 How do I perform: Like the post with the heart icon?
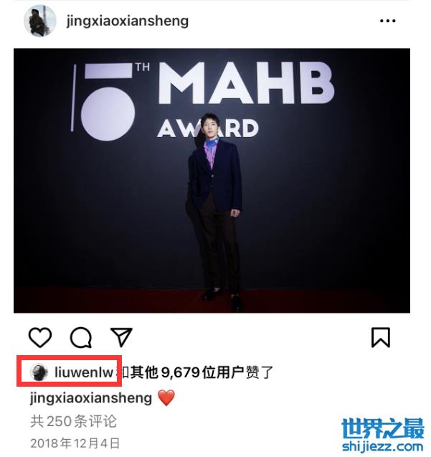(40, 337)
